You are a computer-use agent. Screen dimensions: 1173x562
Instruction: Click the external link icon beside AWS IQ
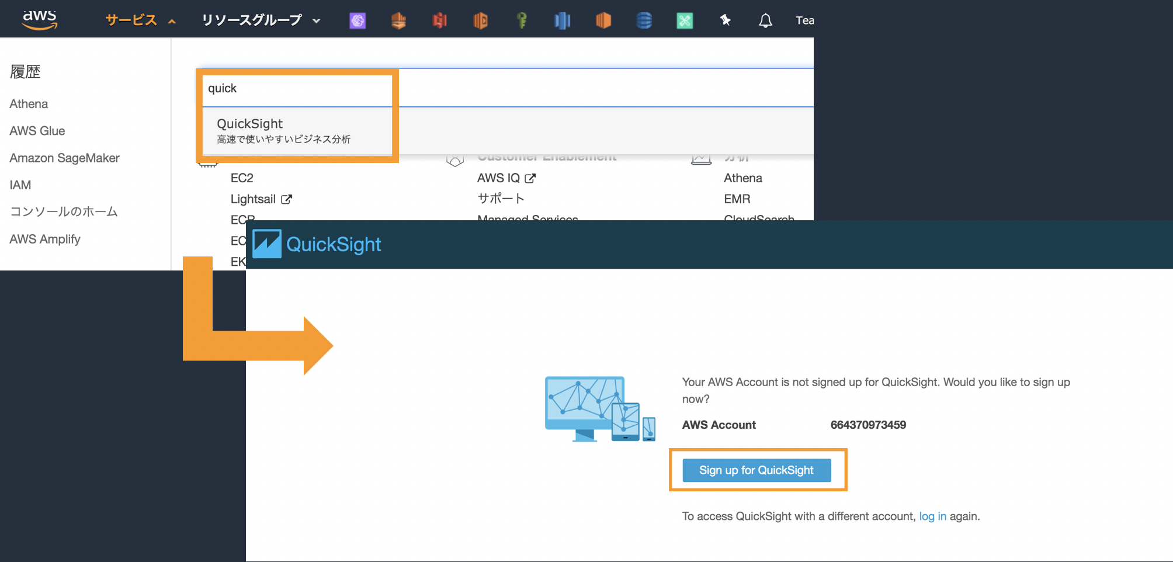click(x=530, y=178)
